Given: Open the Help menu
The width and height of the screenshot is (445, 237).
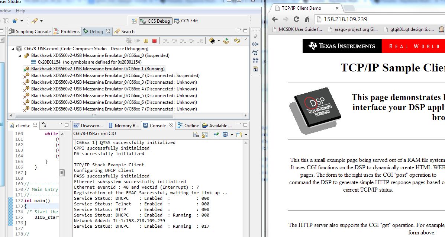Looking at the screenshot, I should click(x=20, y=11).
